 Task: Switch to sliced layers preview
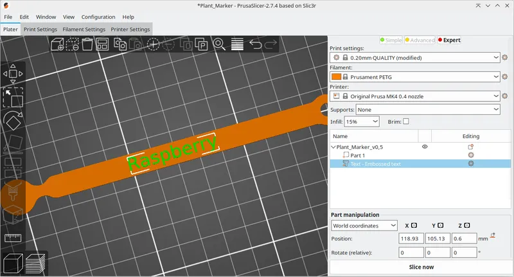point(35,264)
